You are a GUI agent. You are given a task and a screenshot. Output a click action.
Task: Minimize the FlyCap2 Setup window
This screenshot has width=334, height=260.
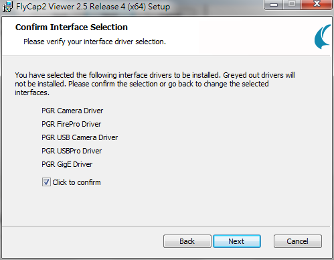(x=274, y=5)
